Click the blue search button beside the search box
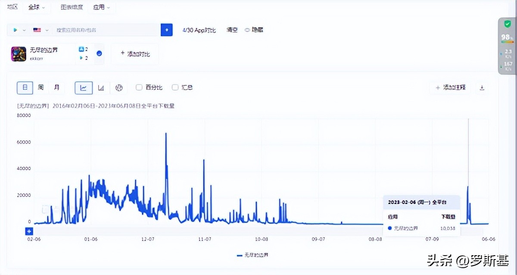Image resolution: width=517 pixels, height=275 pixels. click(166, 30)
